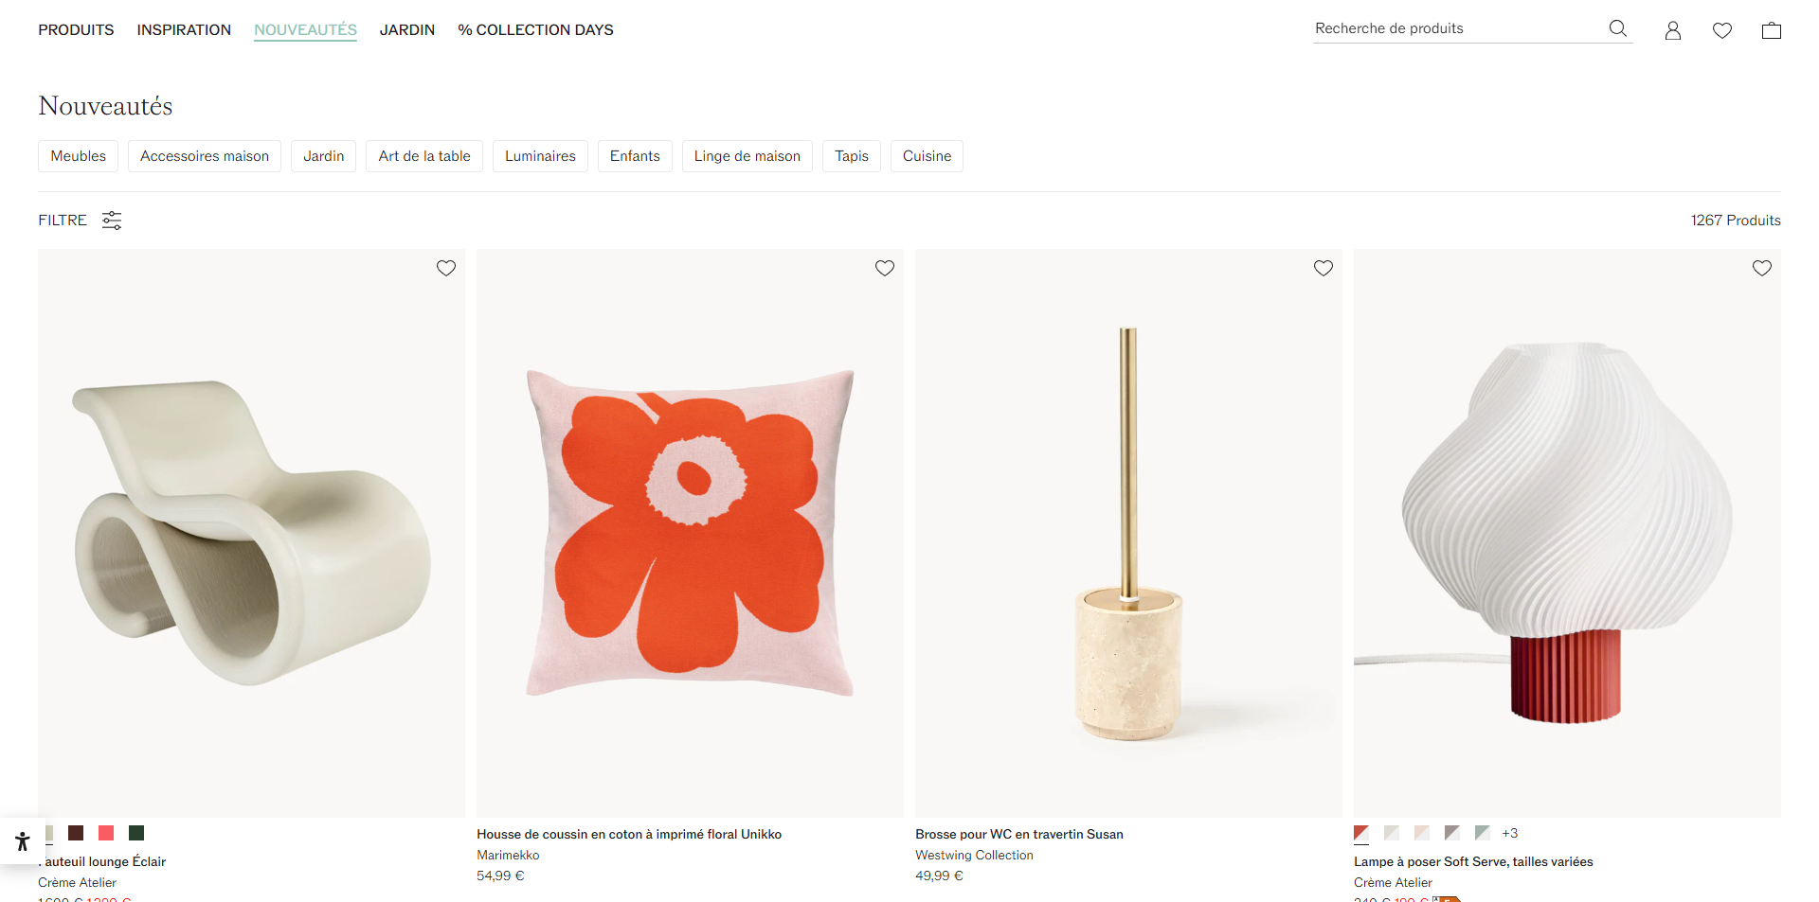This screenshot has width=1819, height=902.
Task: Open the INSPIRATION menu
Action: point(184,30)
